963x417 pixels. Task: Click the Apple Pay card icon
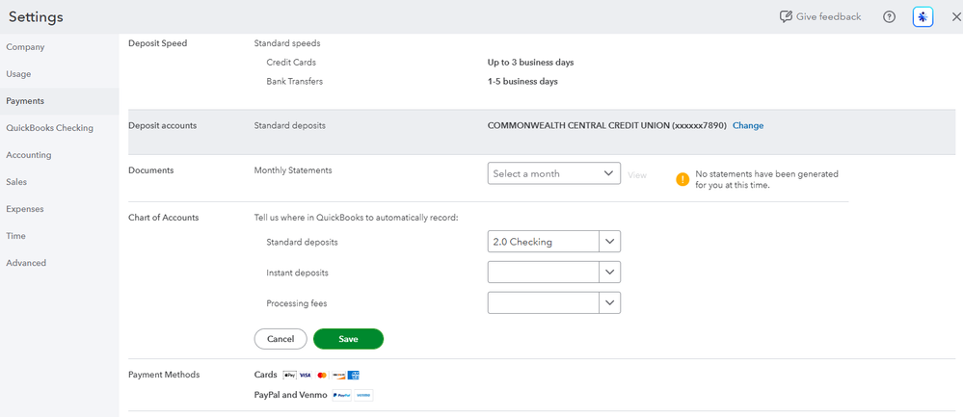click(288, 375)
